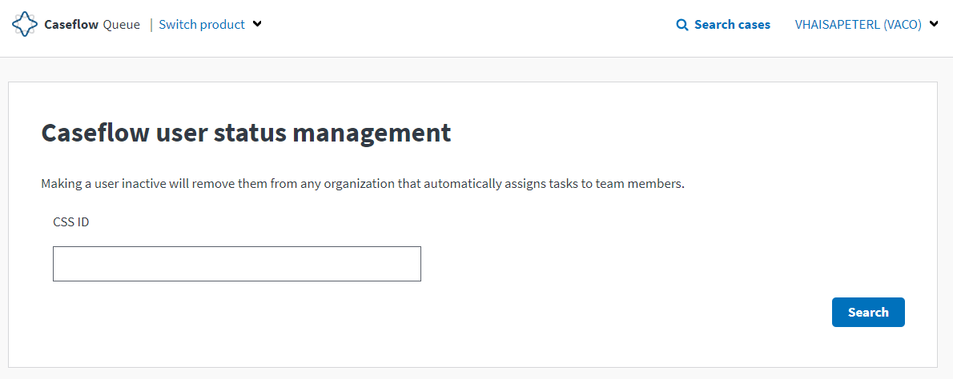953x379 pixels.
Task: Open the Switch product dropdown
Action: click(211, 24)
